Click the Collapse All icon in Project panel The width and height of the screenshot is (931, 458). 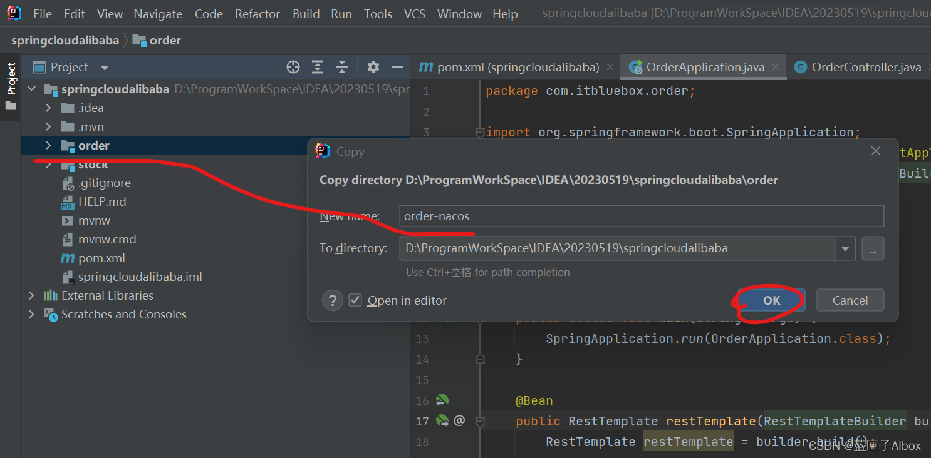coord(342,67)
